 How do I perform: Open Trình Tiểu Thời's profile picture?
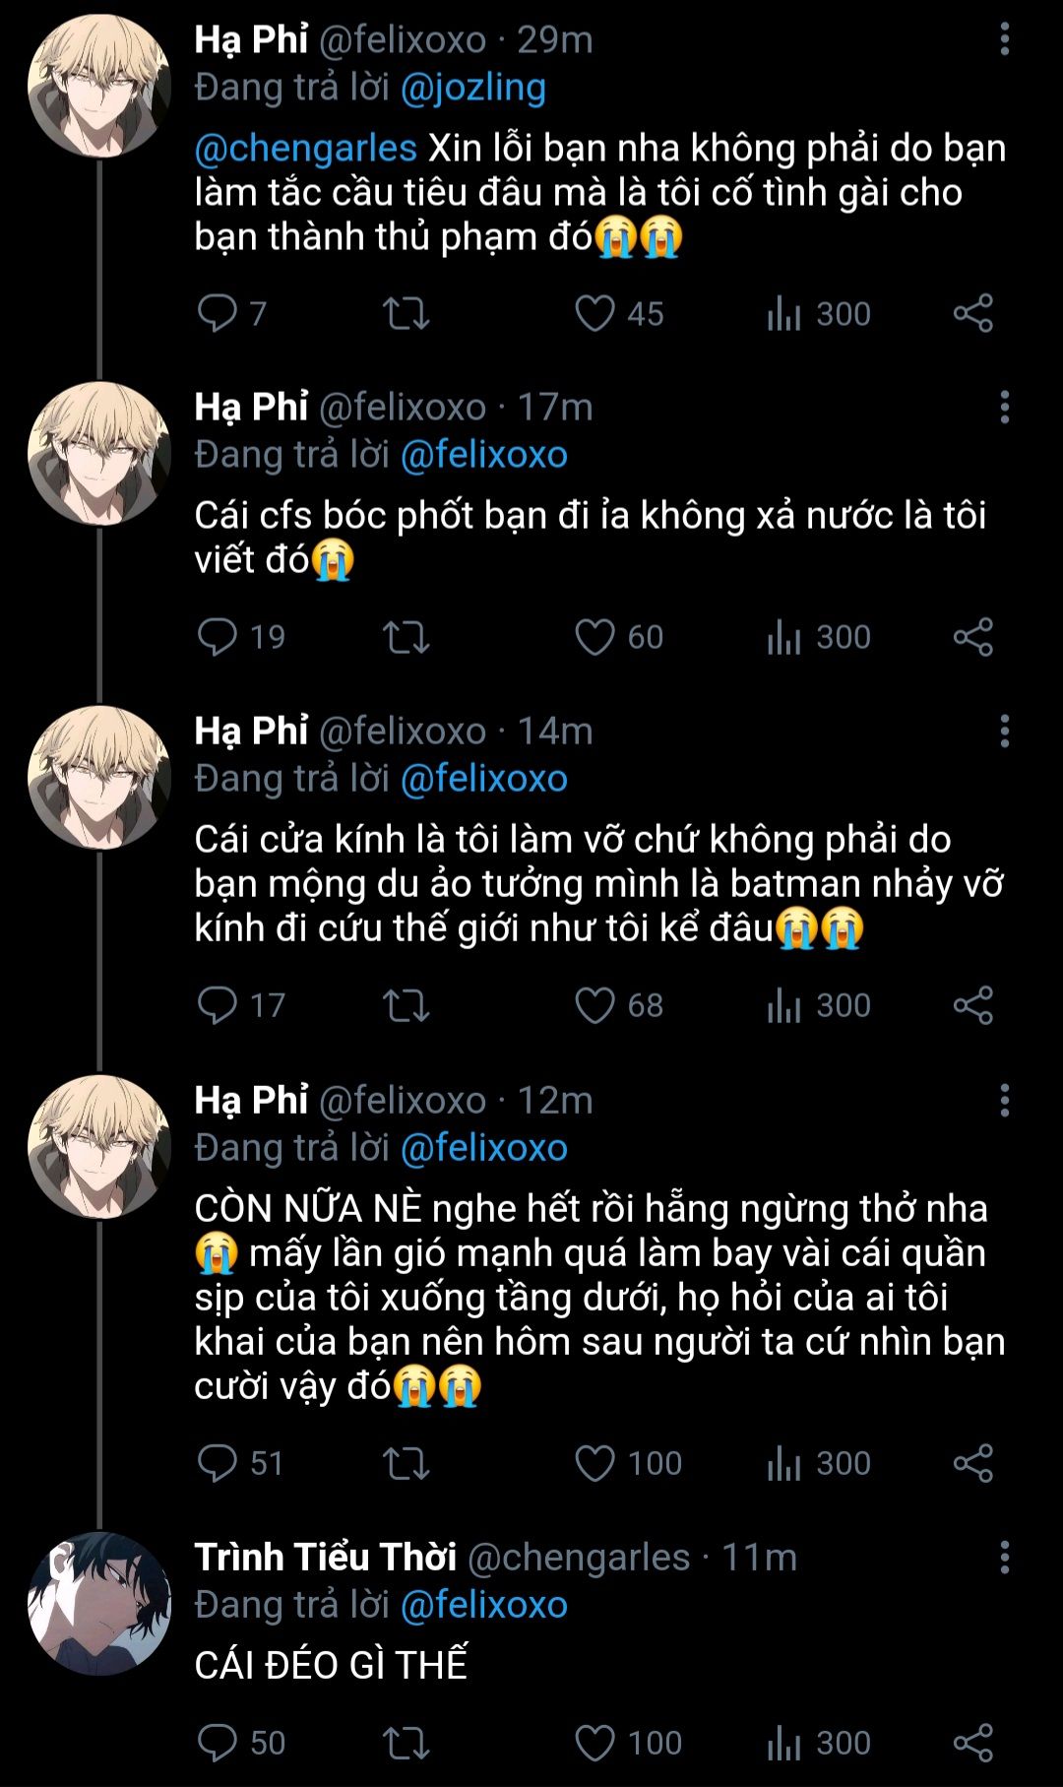(x=99, y=1603)
